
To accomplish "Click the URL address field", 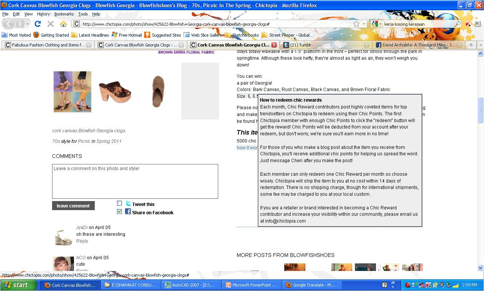I will tap(215, 24).
